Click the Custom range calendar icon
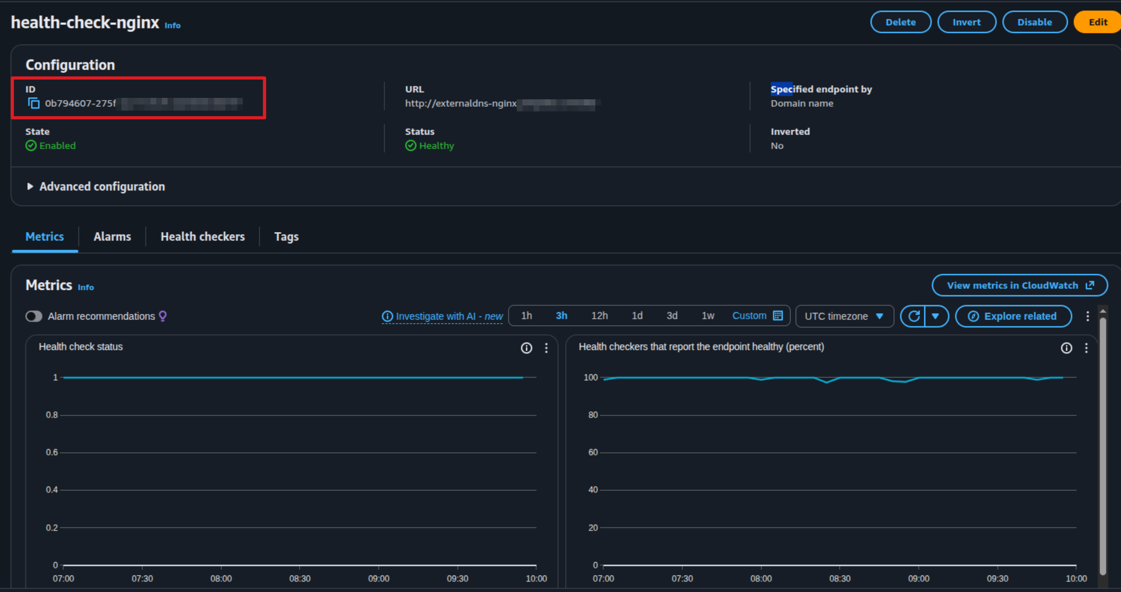1121x592 pixels. pyautogui.click(x=778, y=316)
